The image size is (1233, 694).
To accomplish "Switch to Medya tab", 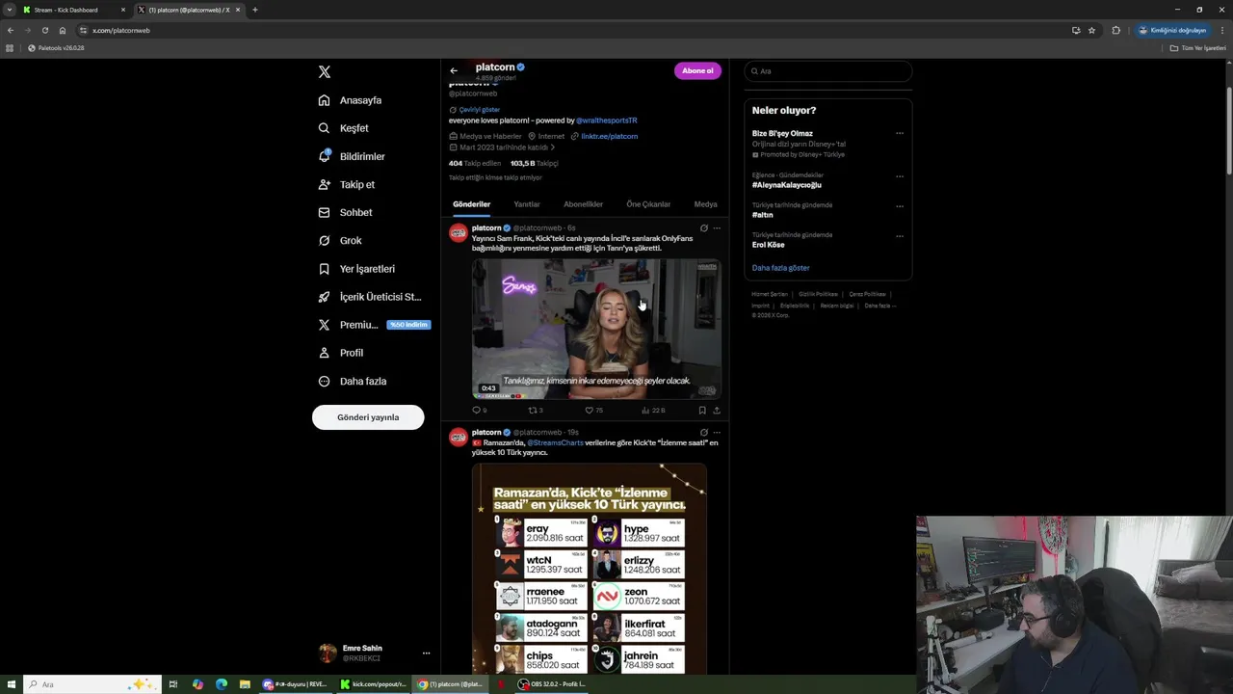I will tap(705, 204).
